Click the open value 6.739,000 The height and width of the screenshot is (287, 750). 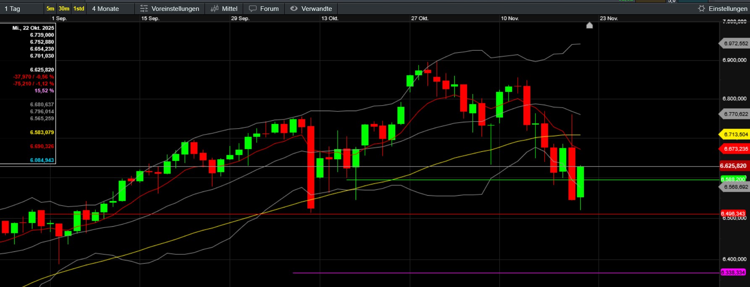pyautogui.click(x=42, y=35)
